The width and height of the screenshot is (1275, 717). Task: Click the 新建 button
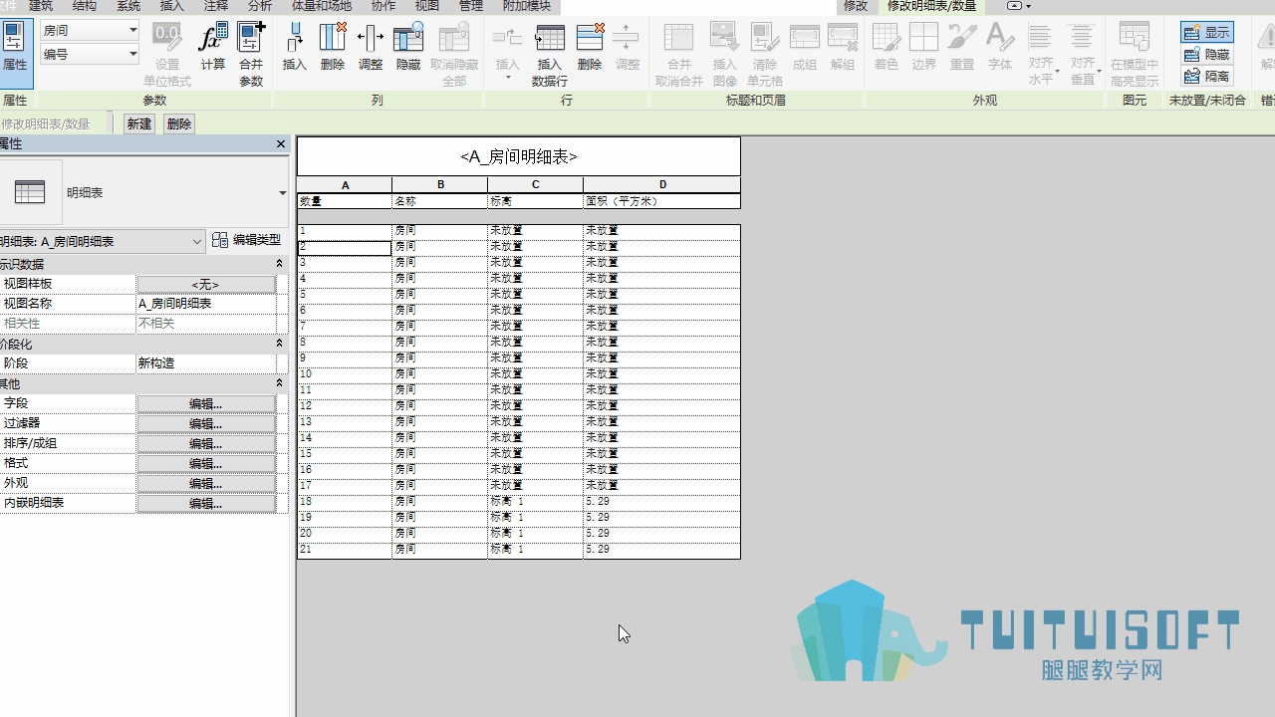click(139, 124)
